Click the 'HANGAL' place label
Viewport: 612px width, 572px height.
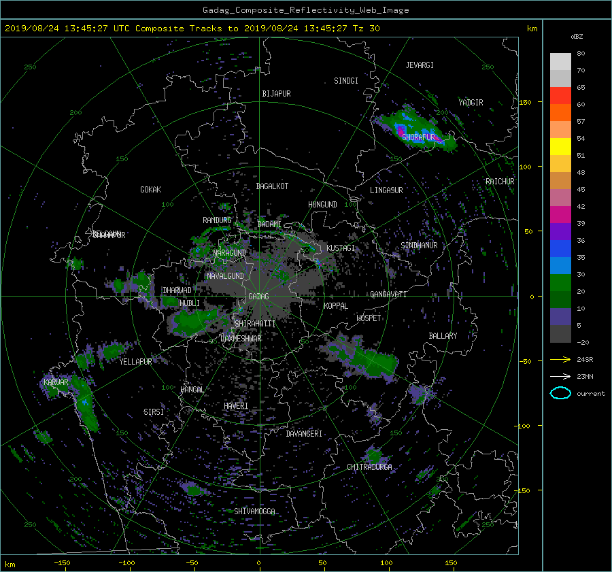point(192,390)
